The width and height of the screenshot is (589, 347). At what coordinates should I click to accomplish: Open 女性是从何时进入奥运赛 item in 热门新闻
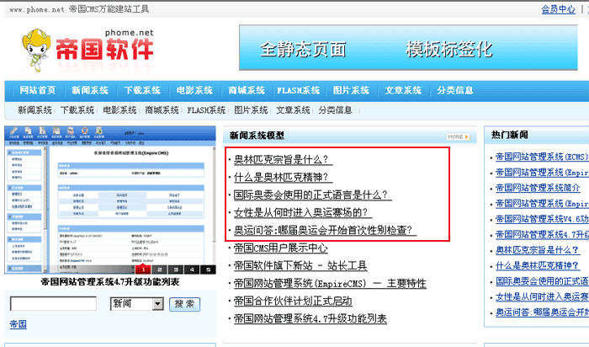542,297
